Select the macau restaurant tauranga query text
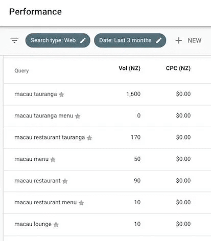This screenshot has height=241, width=211. pos(50,137)
